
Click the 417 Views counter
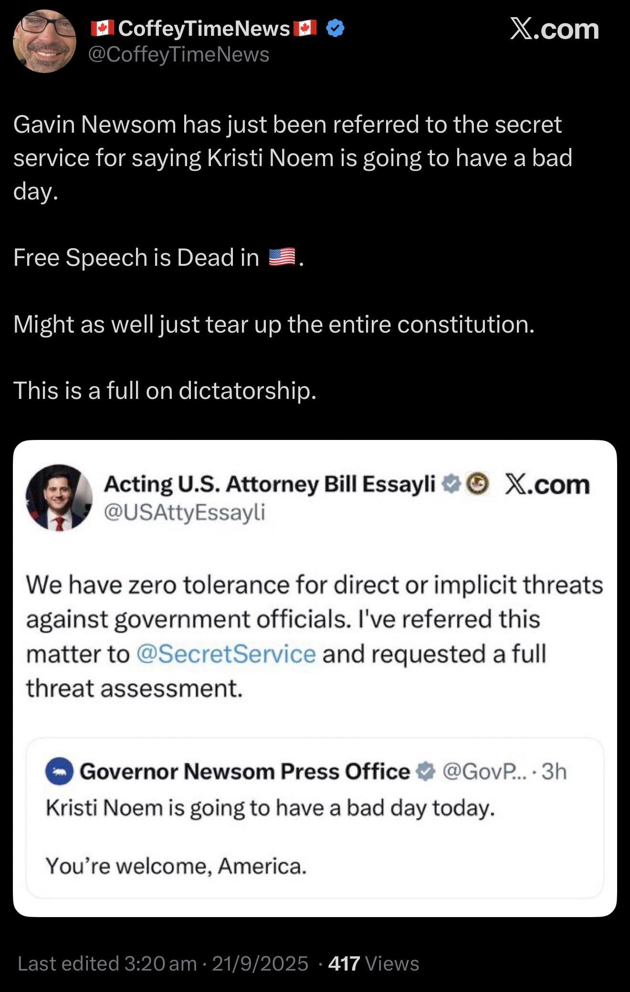tap(373, 963)
